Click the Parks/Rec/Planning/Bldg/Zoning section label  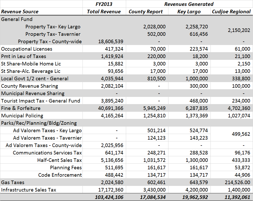click(x=39, y=123)
